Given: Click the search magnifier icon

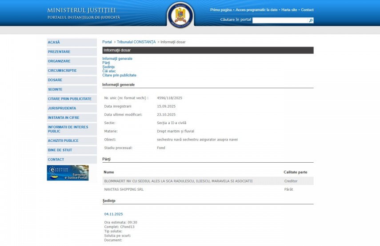Looking at the screenshot, I should pyautogui.click(x=311, y=20).
